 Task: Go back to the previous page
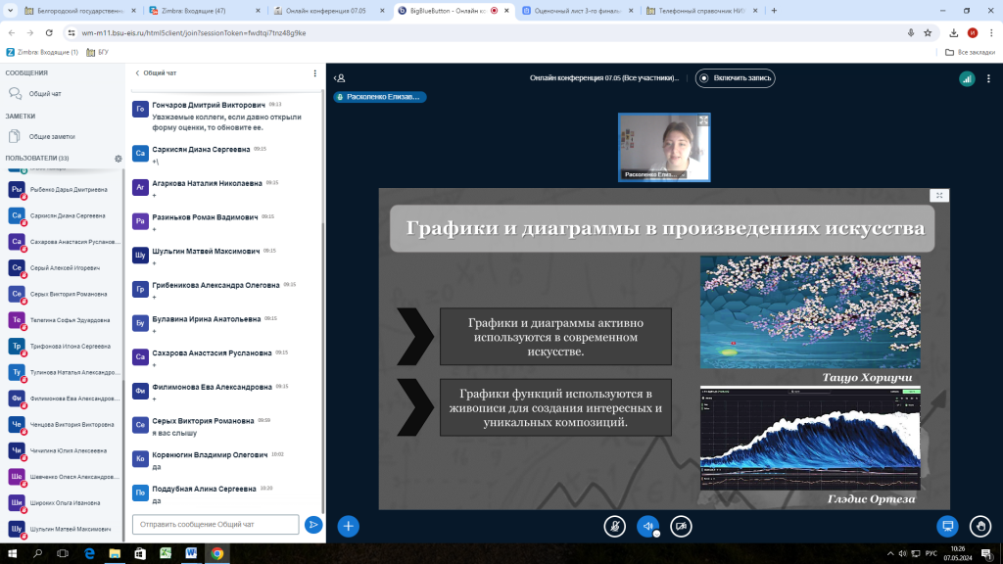12,32
